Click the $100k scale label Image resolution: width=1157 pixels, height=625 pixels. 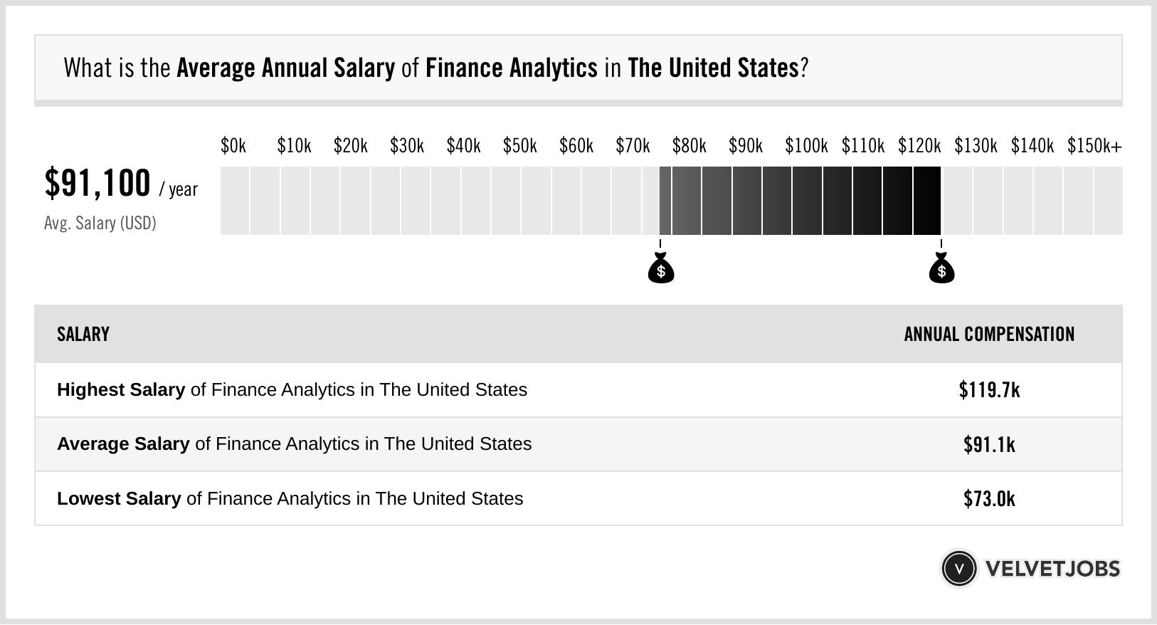(x=806, y=146)
